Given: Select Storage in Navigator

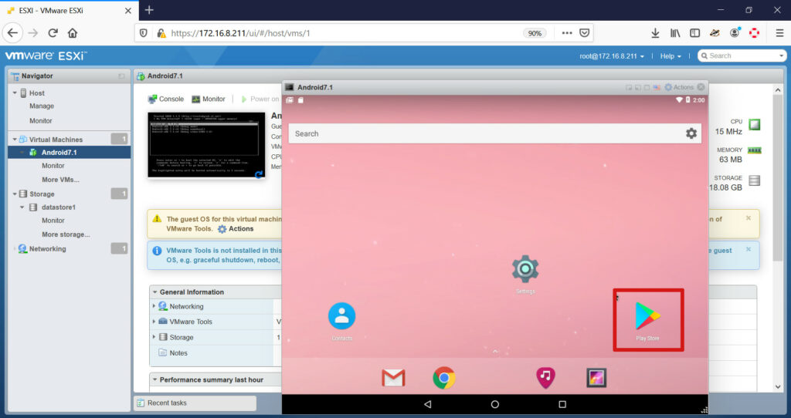Looking at the screenshot, I should (42, 194).
